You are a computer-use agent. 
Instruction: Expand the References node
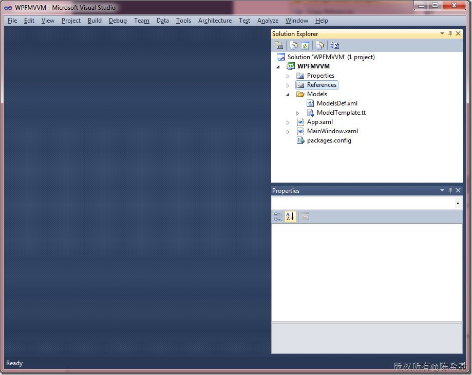288,85
